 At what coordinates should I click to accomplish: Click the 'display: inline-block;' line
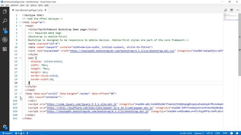(x=47, y=61)
